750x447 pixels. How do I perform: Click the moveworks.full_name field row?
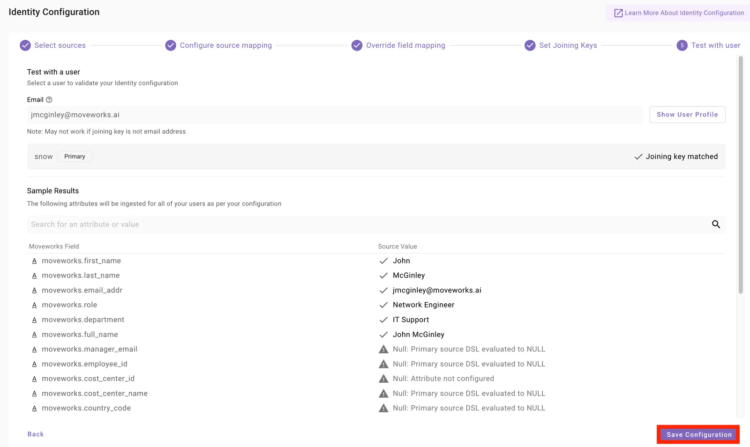pyautogui.click(x=376, y=335)
